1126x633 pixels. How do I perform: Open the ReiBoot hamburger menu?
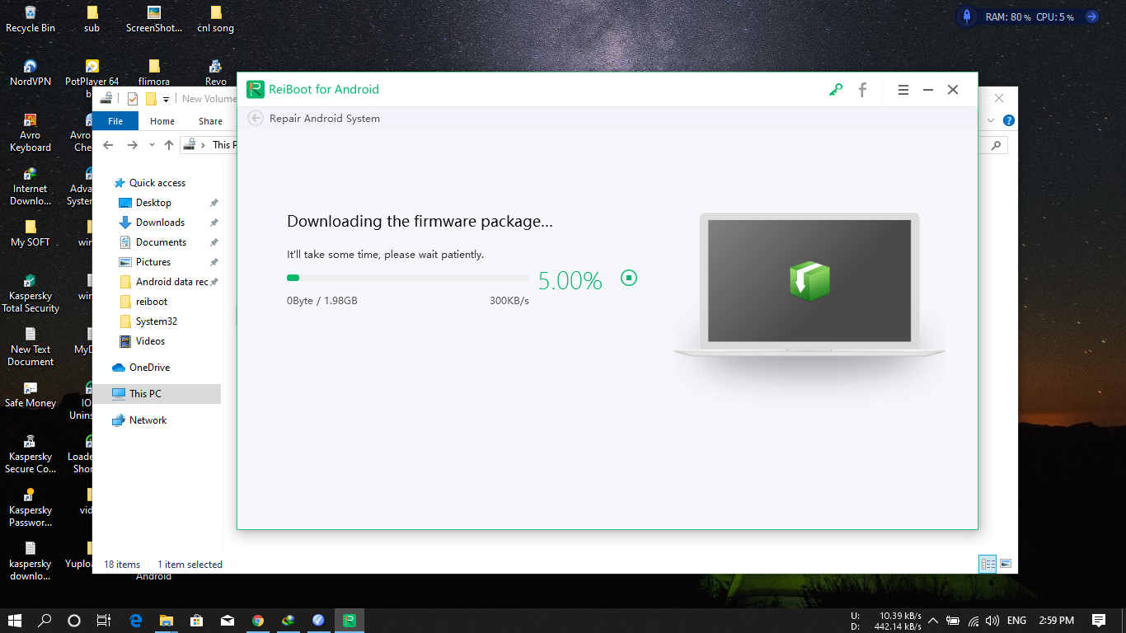coord(903,90)
